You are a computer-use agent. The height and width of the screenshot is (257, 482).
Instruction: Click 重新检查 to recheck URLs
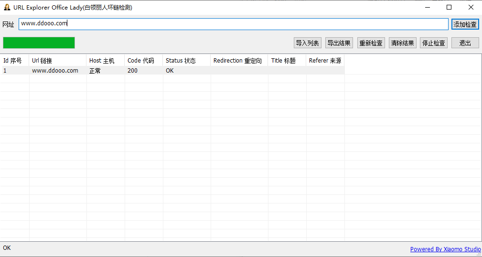point(371,43)
